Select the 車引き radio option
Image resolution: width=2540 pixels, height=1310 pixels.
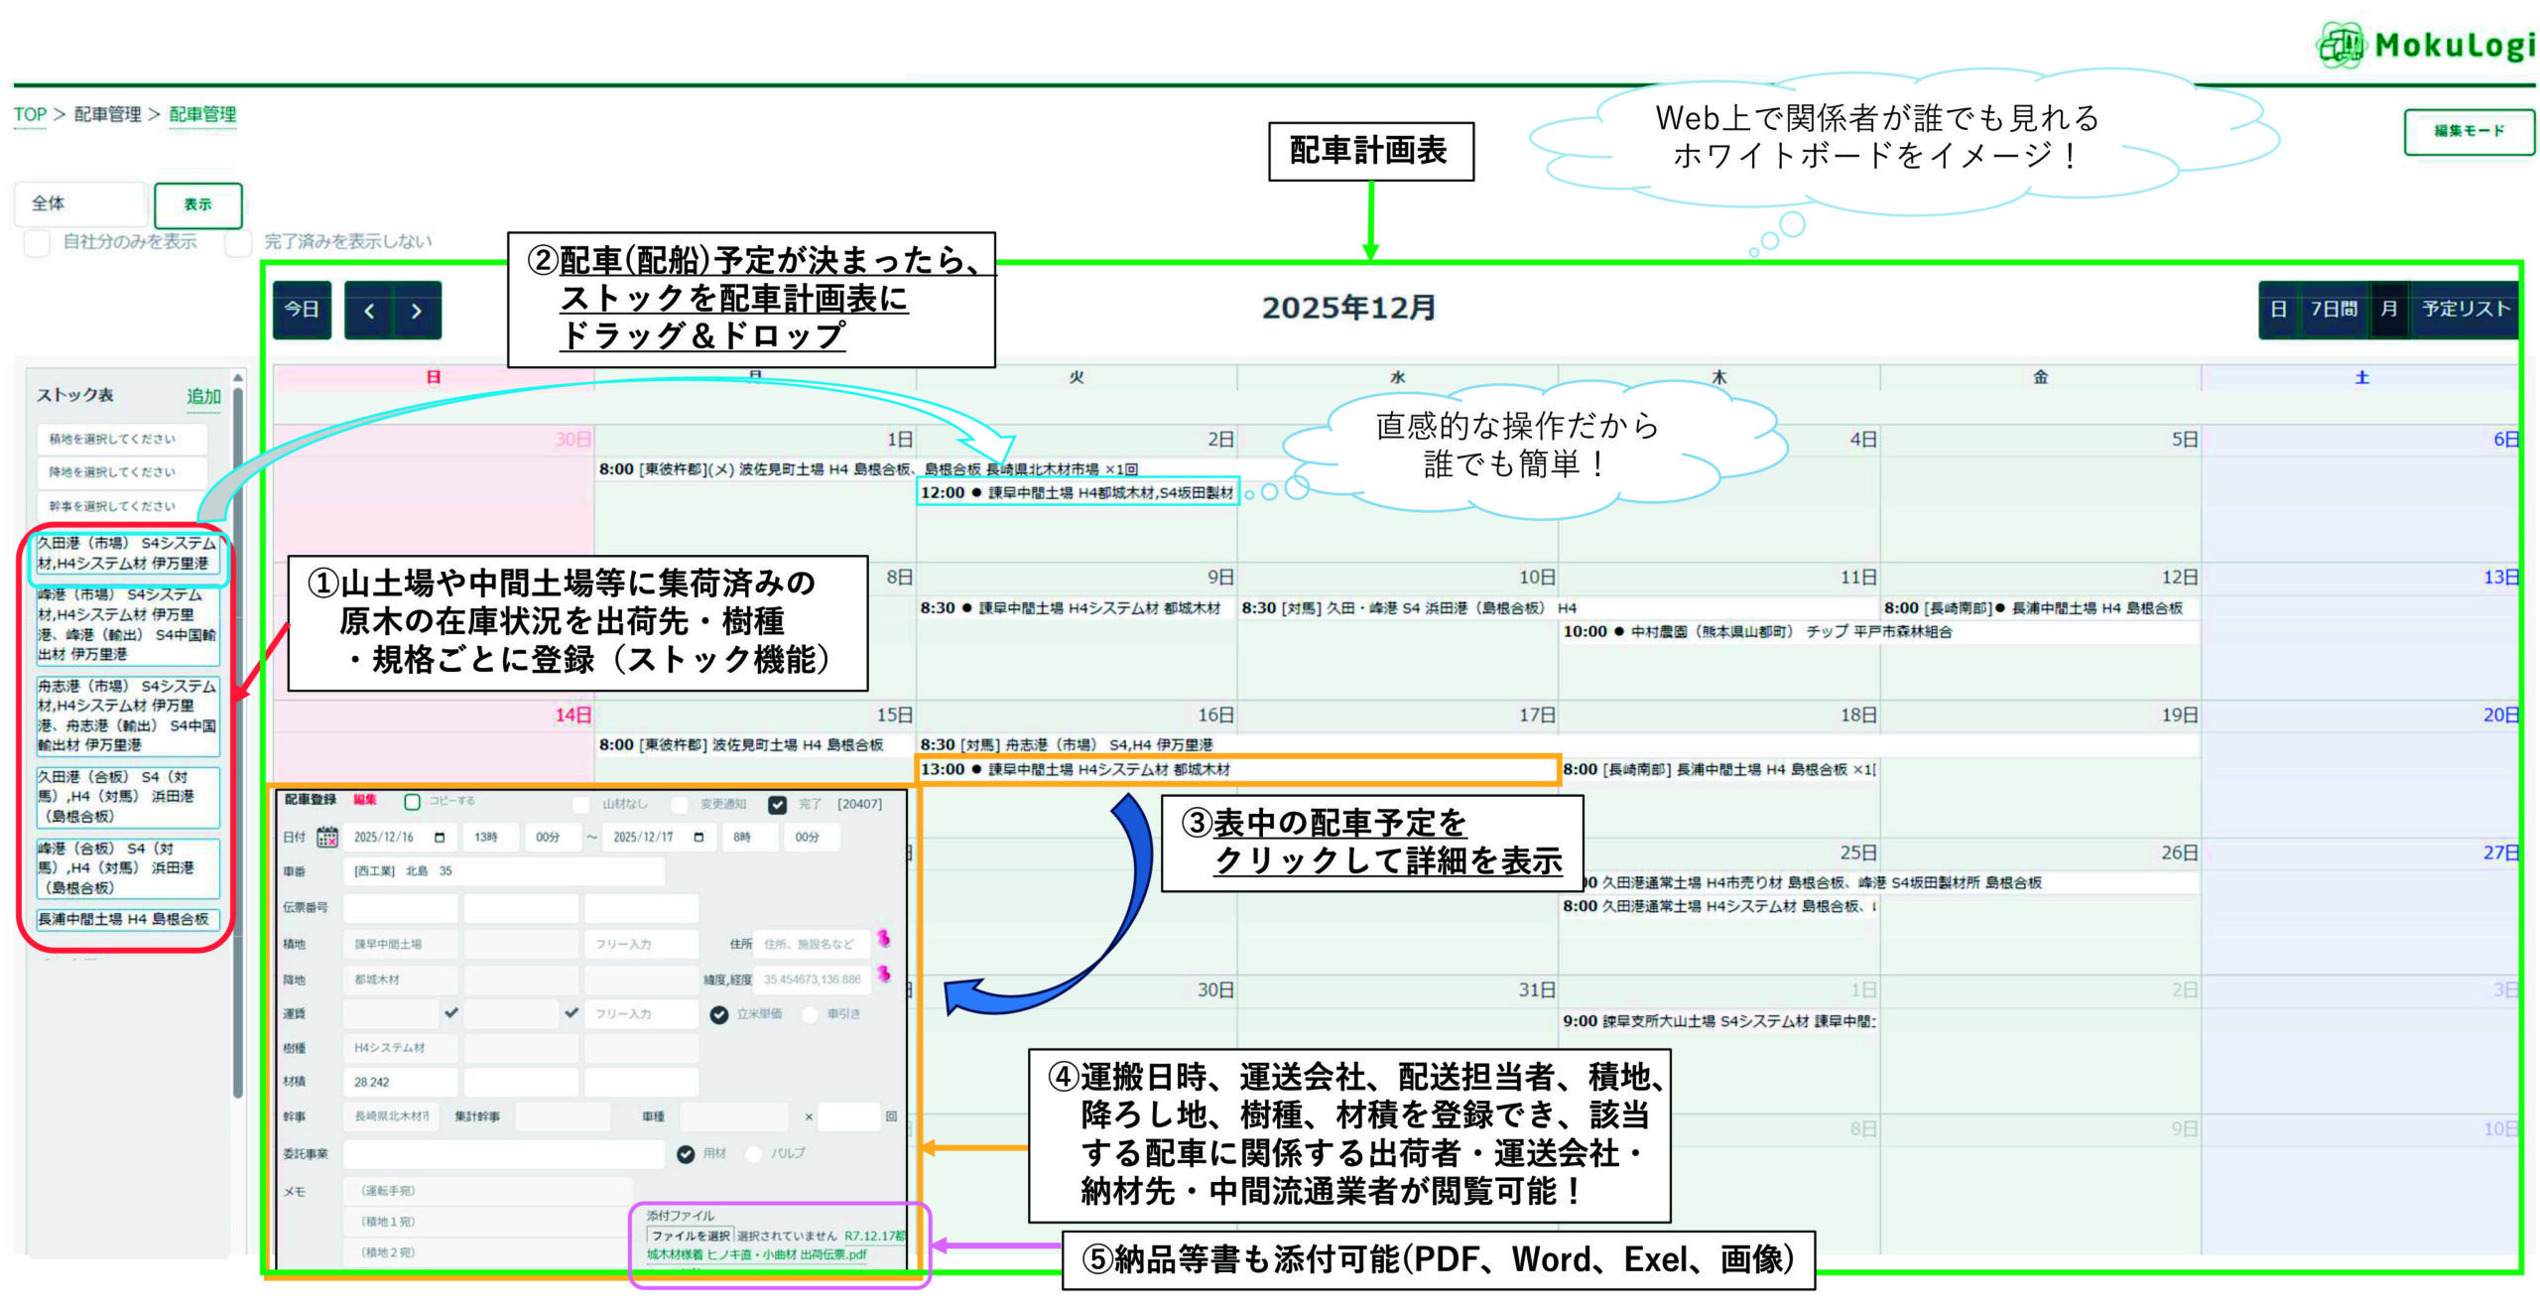pos(810,1014)
